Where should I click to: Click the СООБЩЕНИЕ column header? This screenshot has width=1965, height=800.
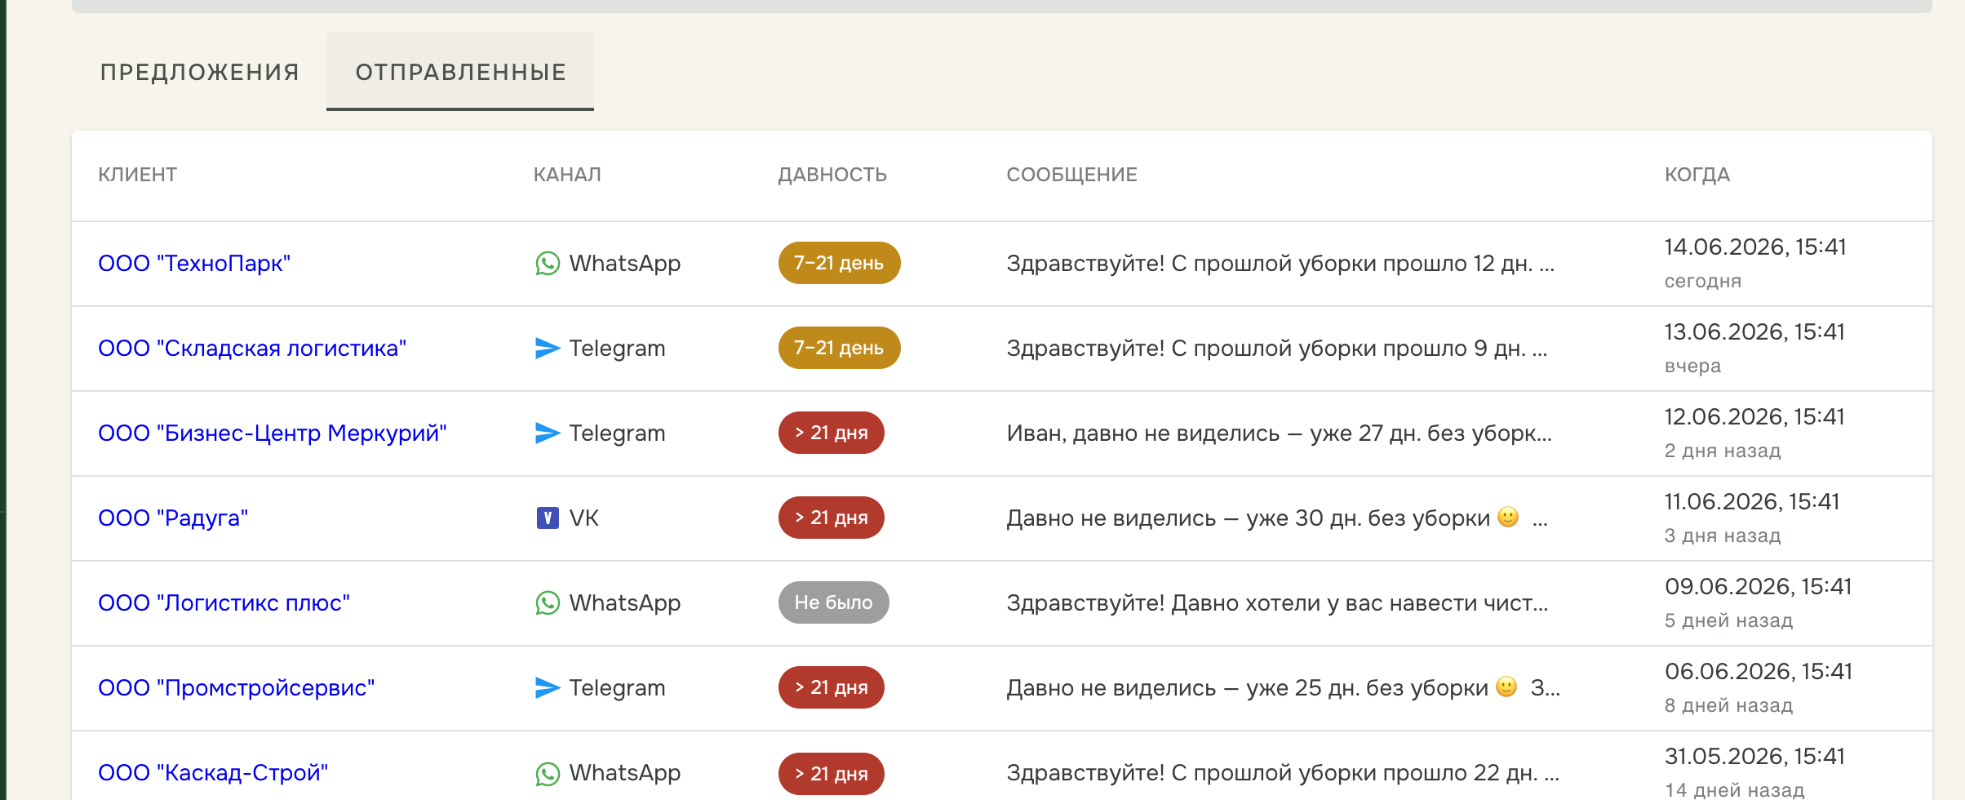(1071, 175)
